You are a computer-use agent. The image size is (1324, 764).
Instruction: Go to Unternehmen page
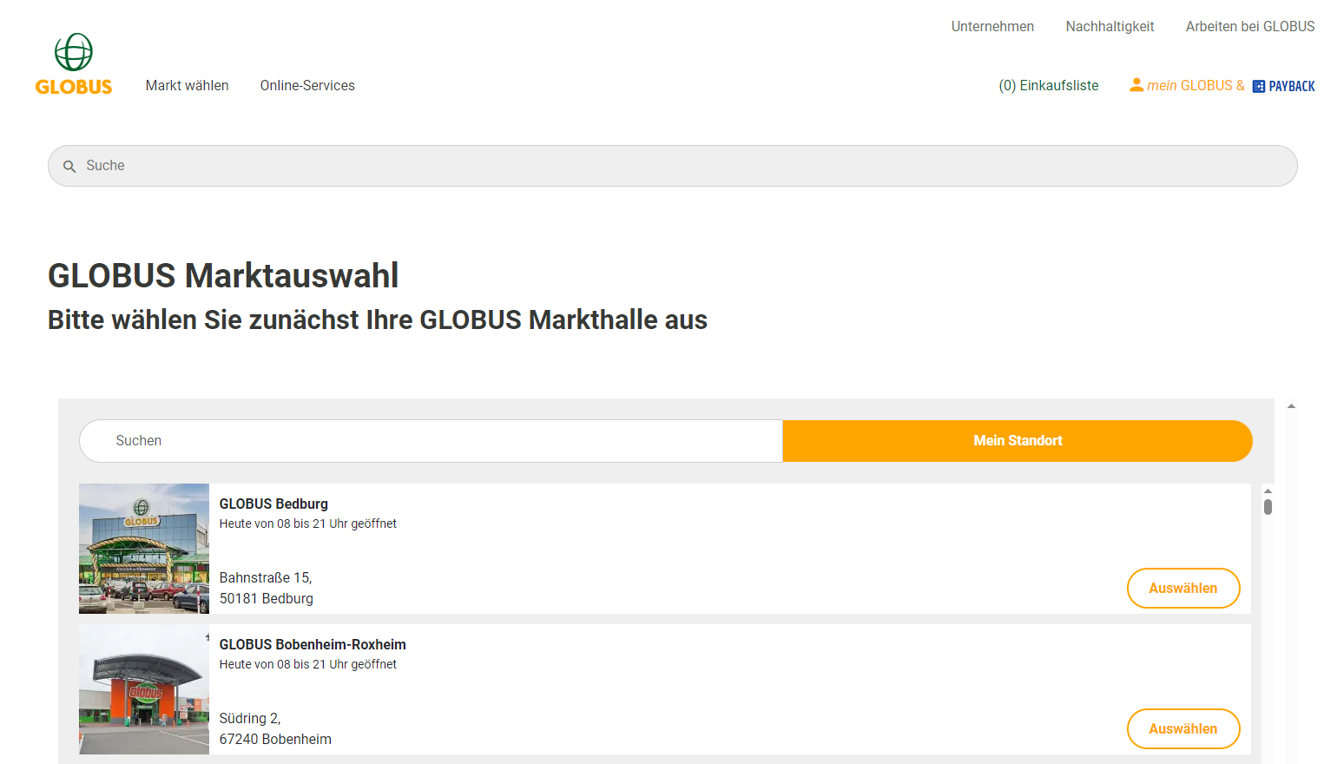click(992, 26)
